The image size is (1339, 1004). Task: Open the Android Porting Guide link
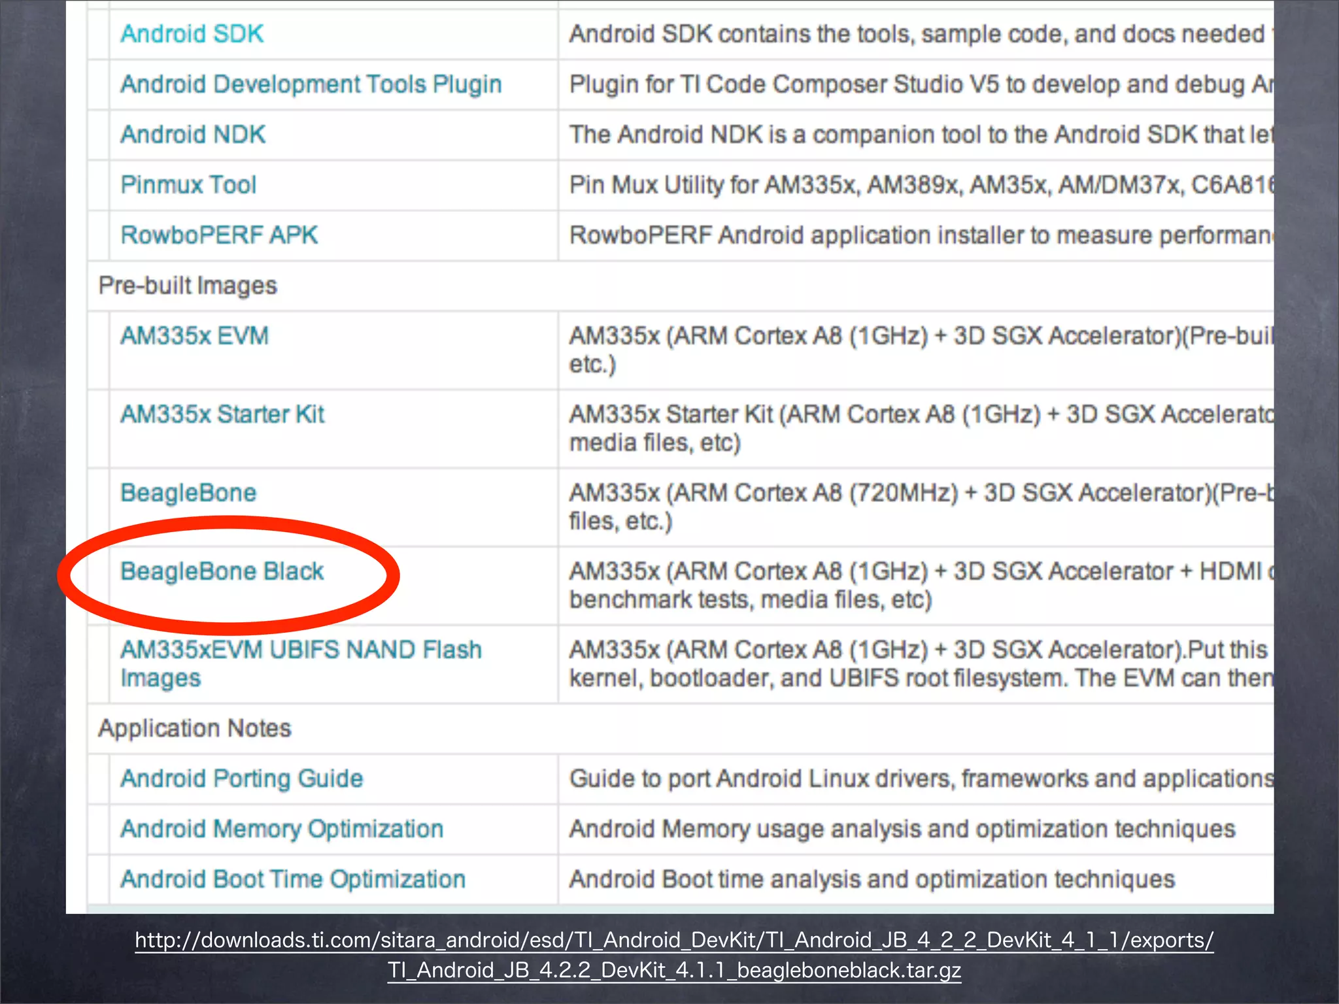(242, 778)
